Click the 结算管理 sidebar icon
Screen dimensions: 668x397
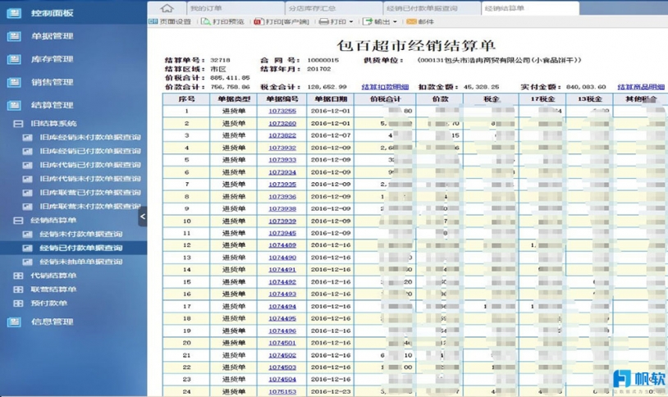coord(14,105)
